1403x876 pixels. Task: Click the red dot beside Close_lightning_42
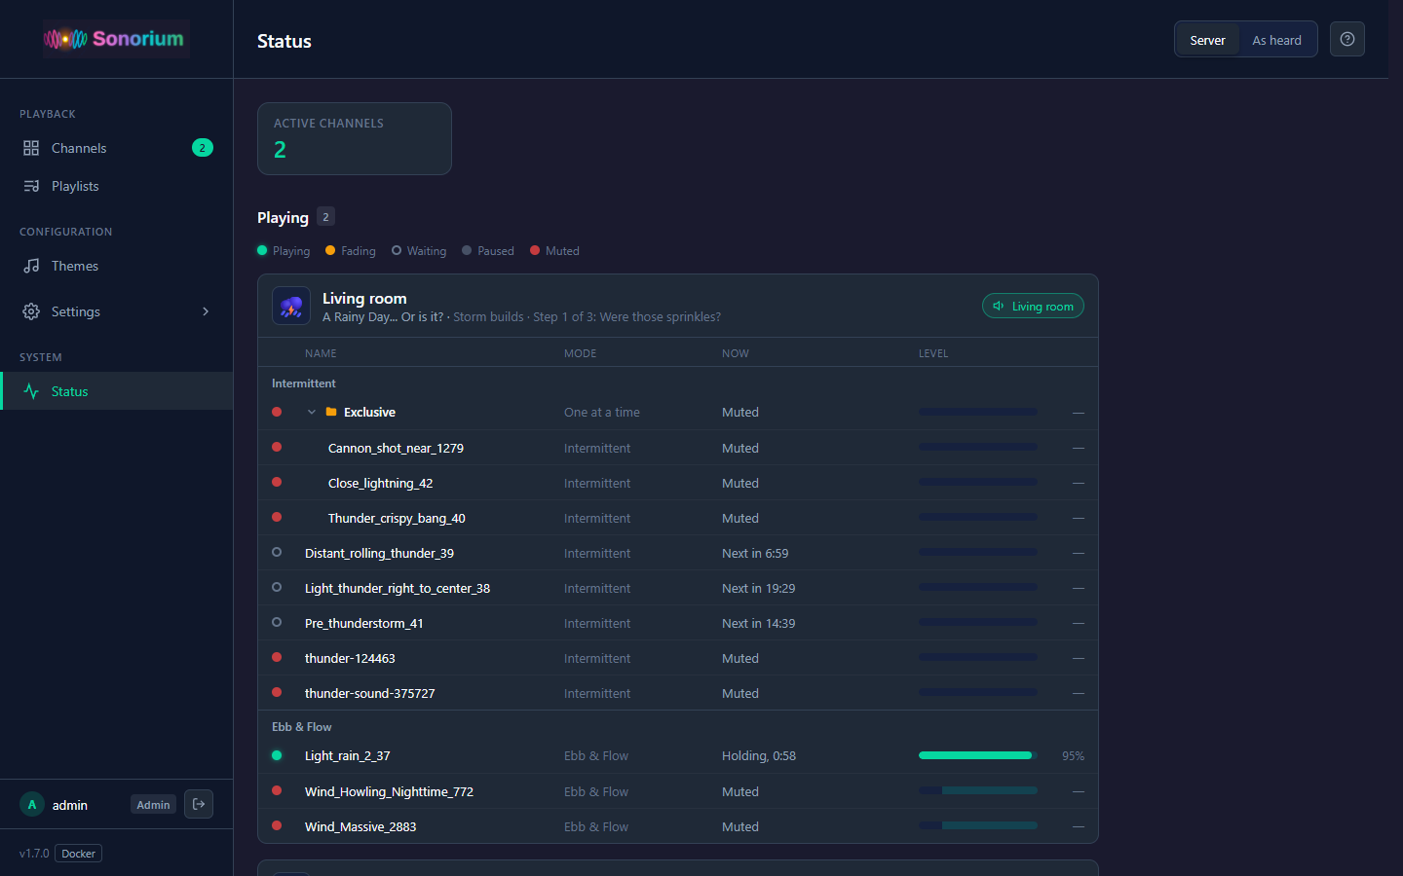pos(277,482)
